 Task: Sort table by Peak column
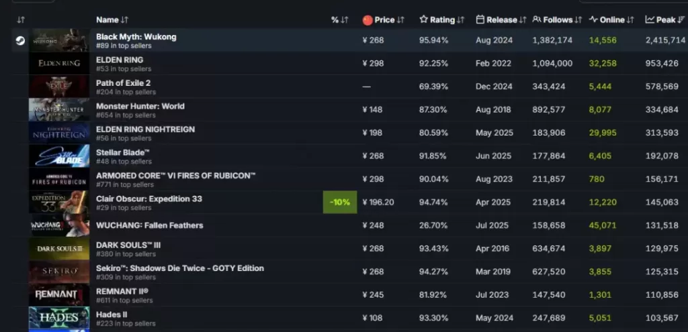tap(665, 19)
